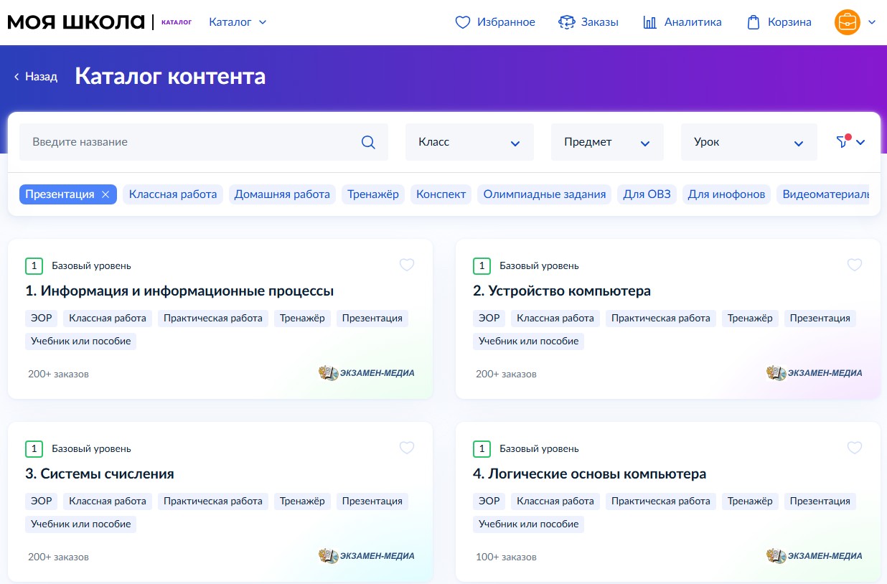This screenshot has width=887, height=584.
Task: Select the Классная работа filter chip
Action: [x=173, y=194]
